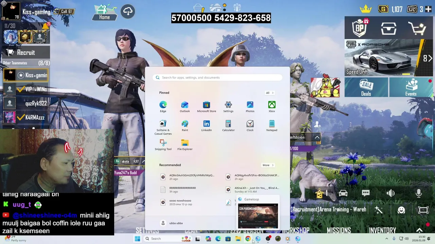This screenshot has width=435, height=244.
Task: Click the Windows Start button on taskbar
Action: tap(137, 239)
